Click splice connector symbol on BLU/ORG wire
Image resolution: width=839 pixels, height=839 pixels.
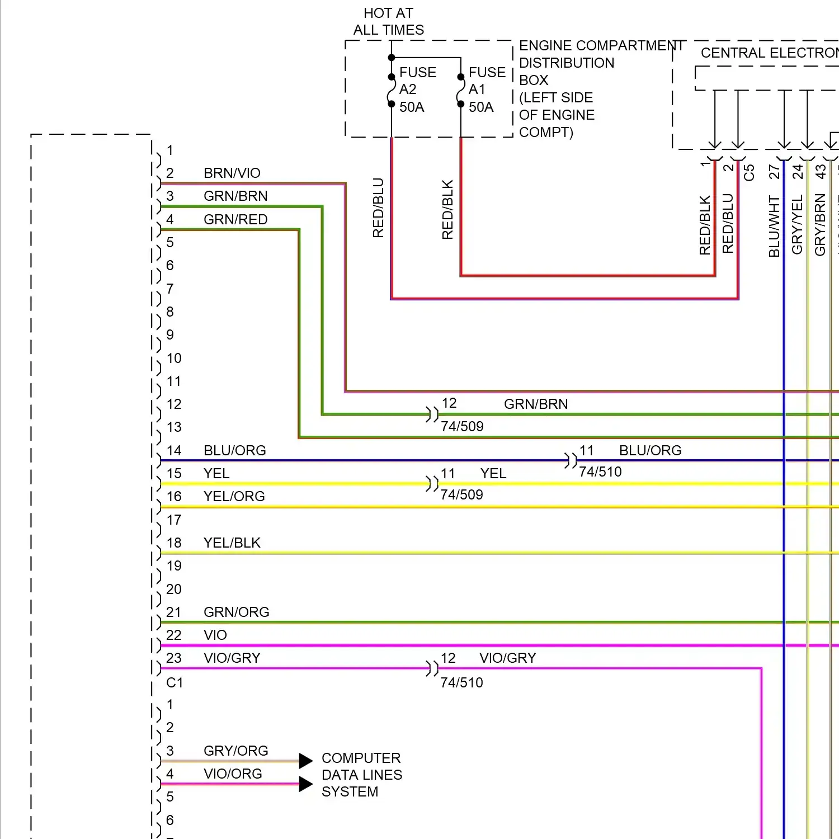point(570,460)
